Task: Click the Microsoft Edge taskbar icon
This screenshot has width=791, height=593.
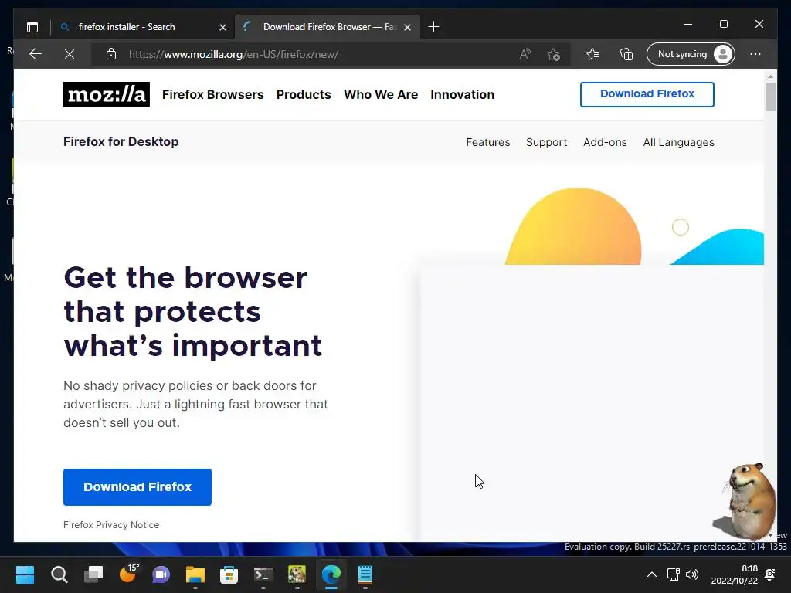Action: click(x=331, y=574)
